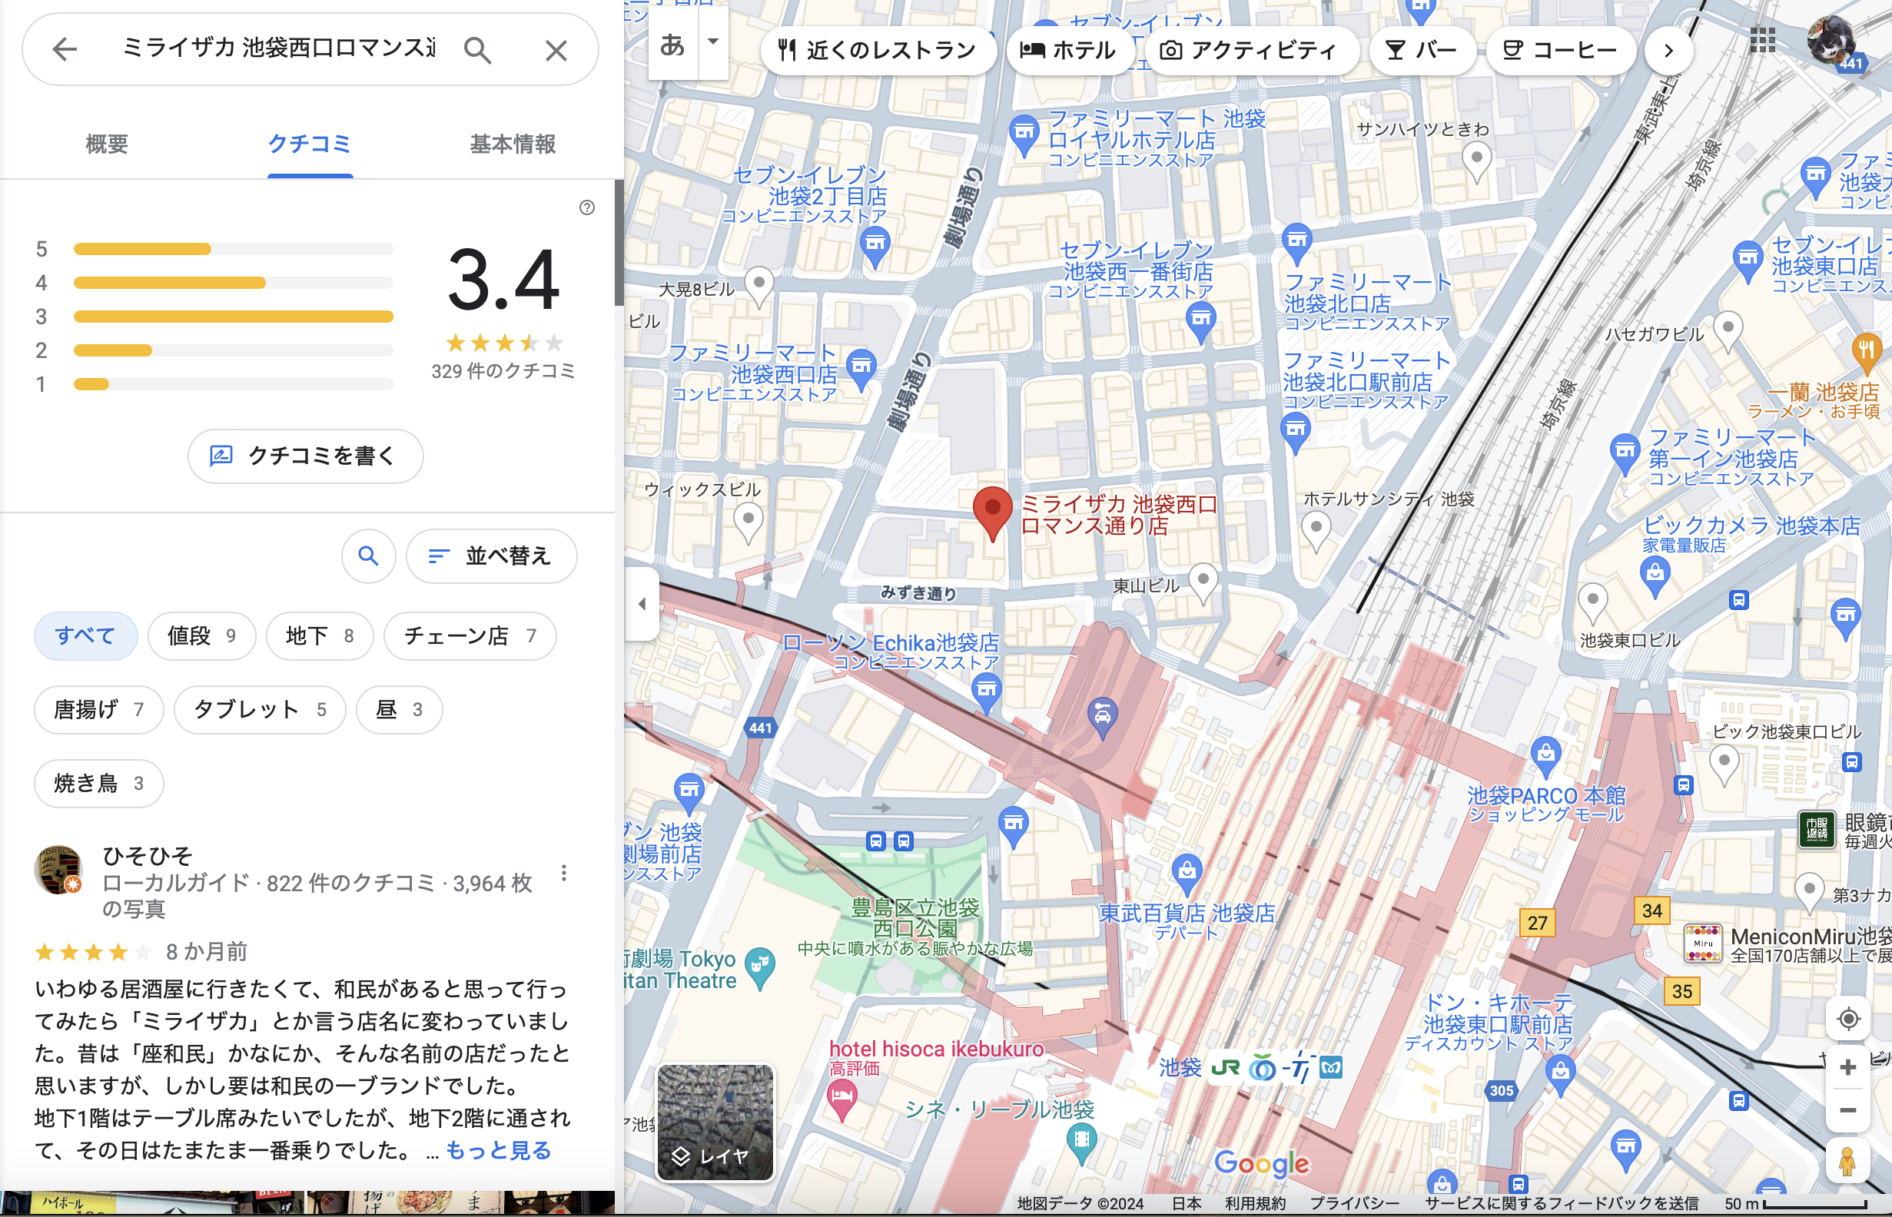Clear the search with the X icon
This screenshot has width=1892, height=1217.
point(556,51)
